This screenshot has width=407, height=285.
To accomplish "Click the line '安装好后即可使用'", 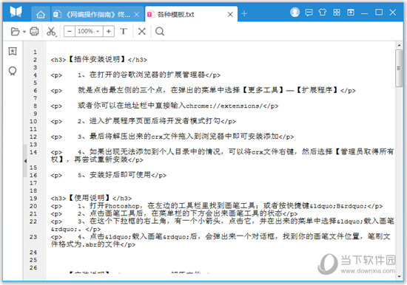I will coord(109,175).
